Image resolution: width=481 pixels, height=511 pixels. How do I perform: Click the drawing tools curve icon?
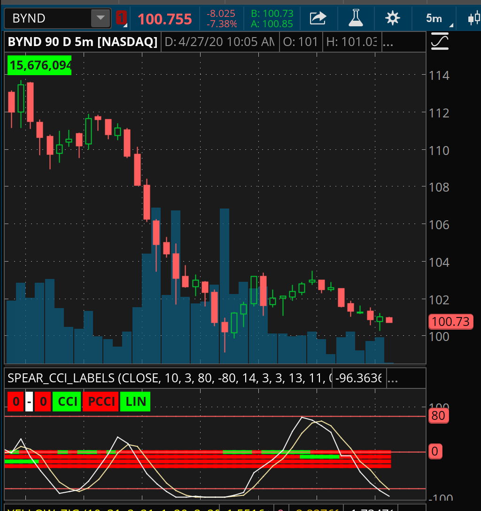tap(440, 41)
